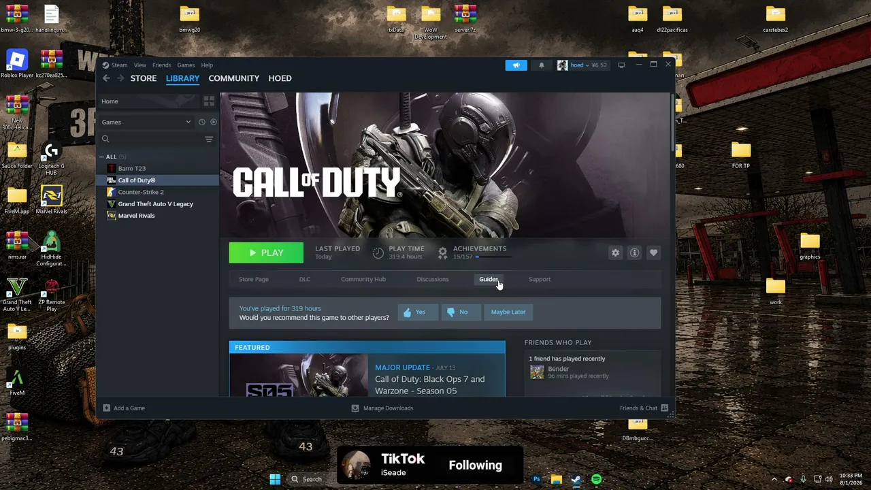Open the Friends menu

click(162, 65)
